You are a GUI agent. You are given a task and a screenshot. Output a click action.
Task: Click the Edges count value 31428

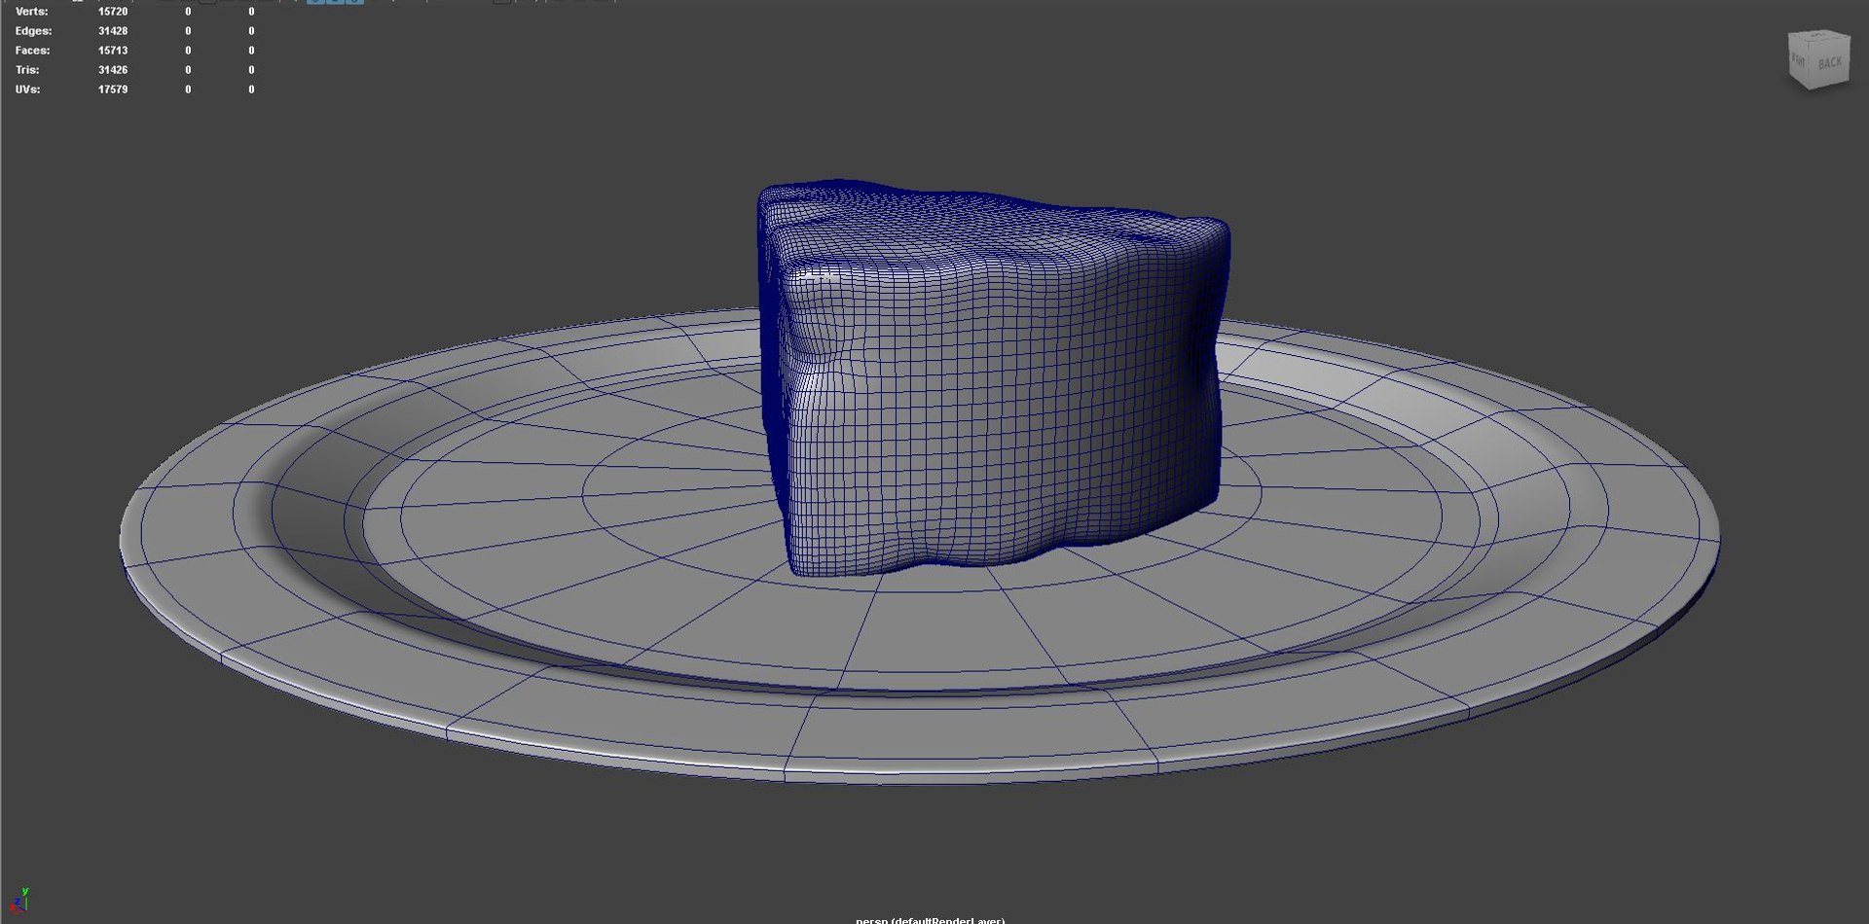click(113, 31)
